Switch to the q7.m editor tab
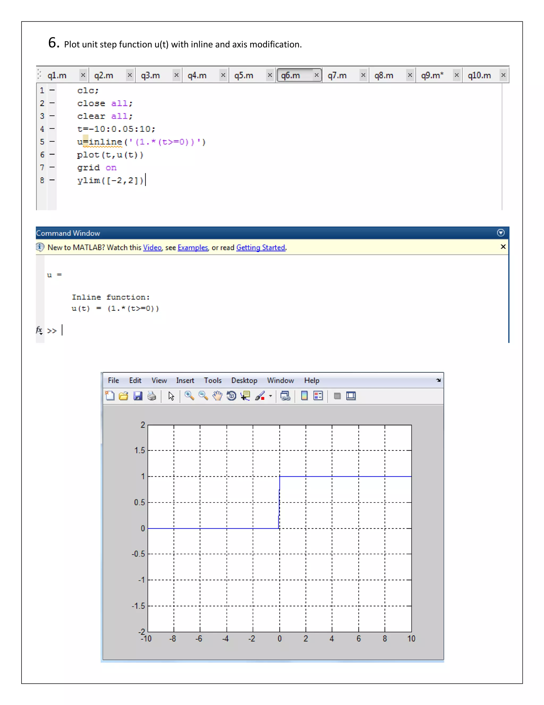The width and height of the screenshot is (544, 705). (337, 76)
